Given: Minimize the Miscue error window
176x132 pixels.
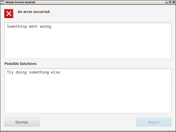Looking at the screenshot, I should (167, 2).
